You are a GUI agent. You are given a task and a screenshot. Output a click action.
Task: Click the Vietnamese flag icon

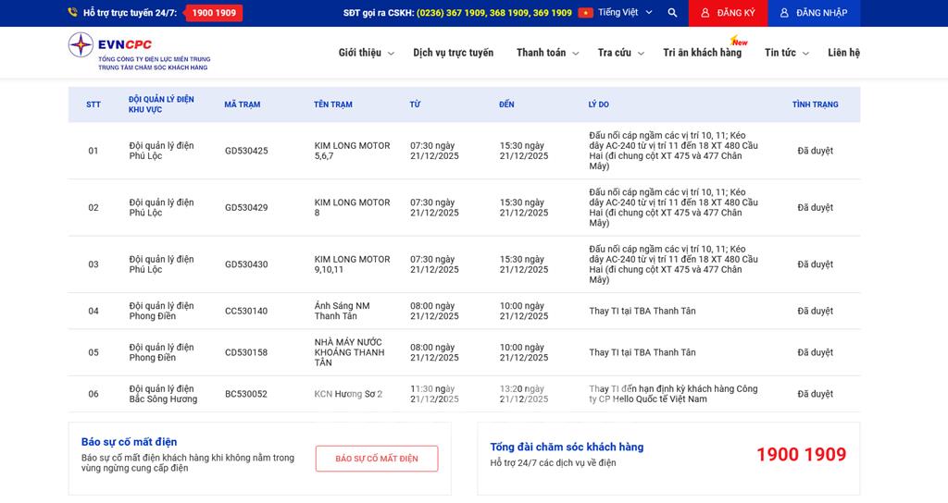(585, 13)
